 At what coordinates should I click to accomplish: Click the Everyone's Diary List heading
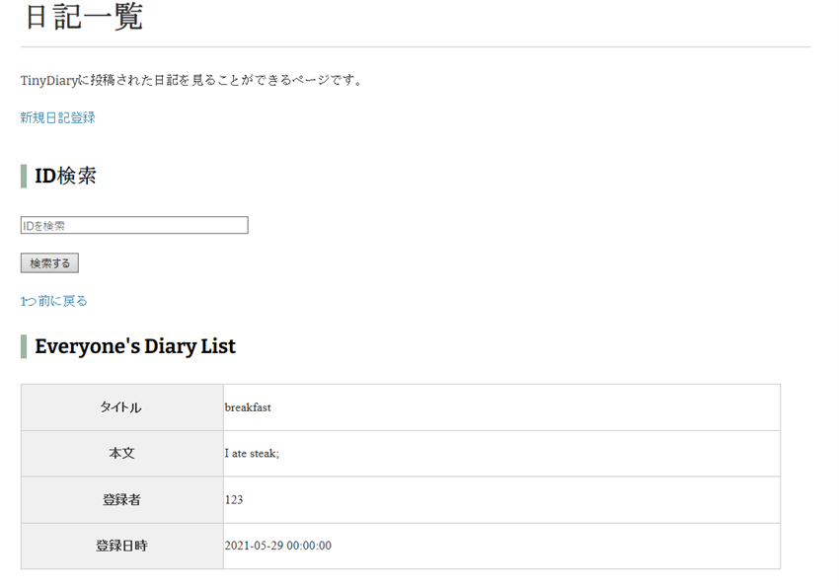point(135,346)
